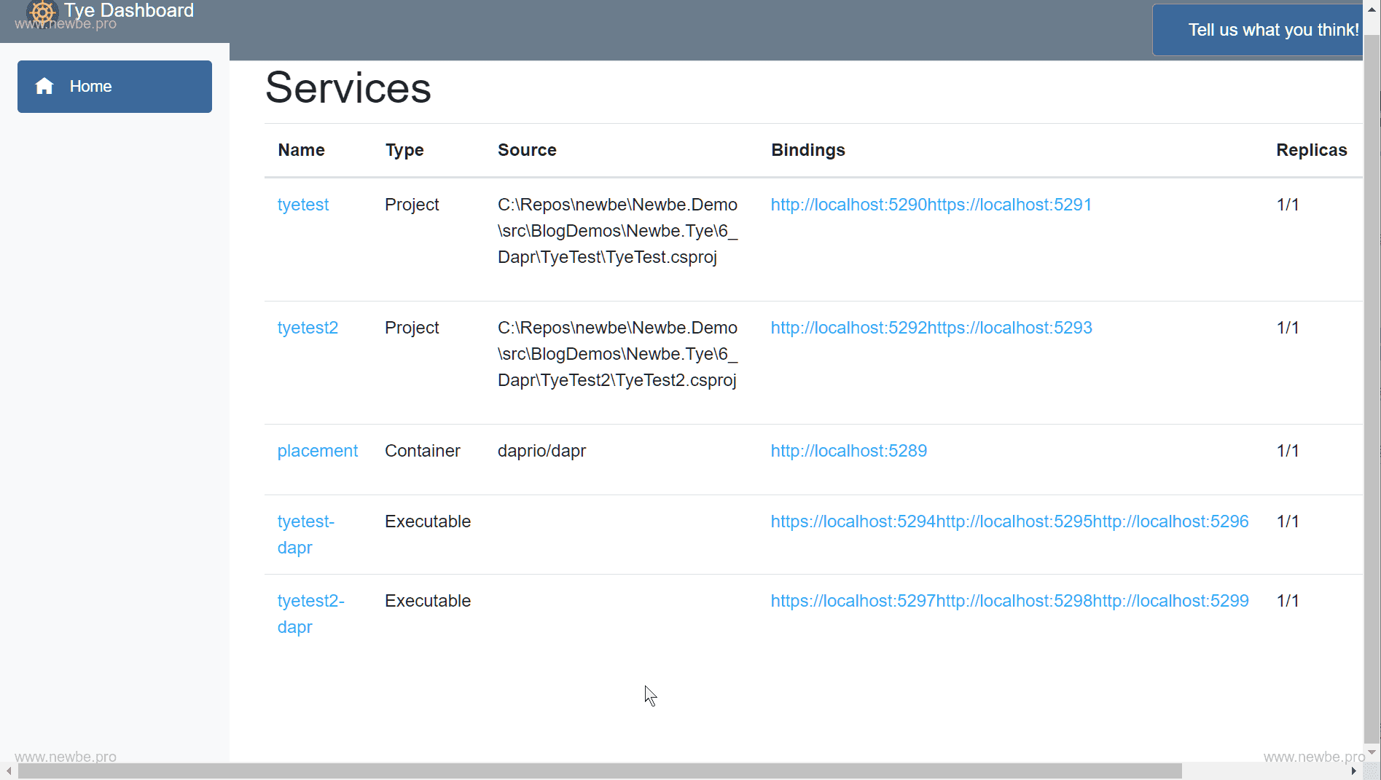Open placement binding http://localhost:5289

(x=849, y=451)
